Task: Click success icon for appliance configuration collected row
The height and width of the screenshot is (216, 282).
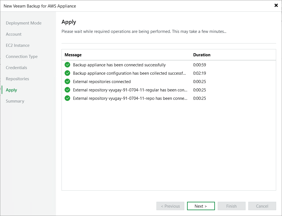Action: [x=67, y=73]
